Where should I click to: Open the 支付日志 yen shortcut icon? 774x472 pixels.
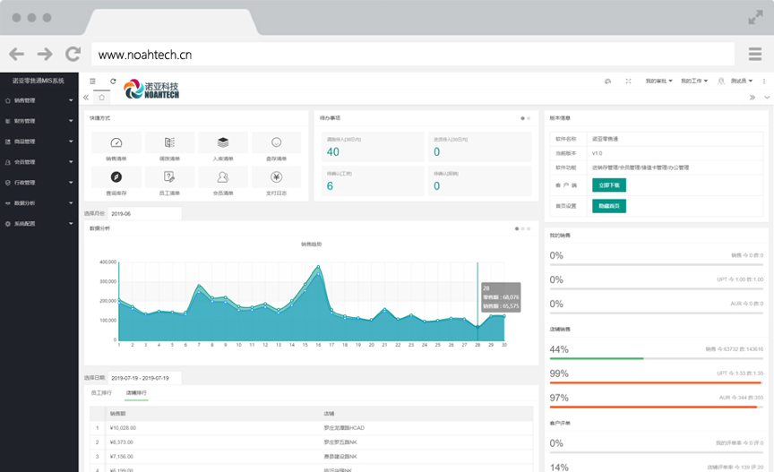pos(276,176)
